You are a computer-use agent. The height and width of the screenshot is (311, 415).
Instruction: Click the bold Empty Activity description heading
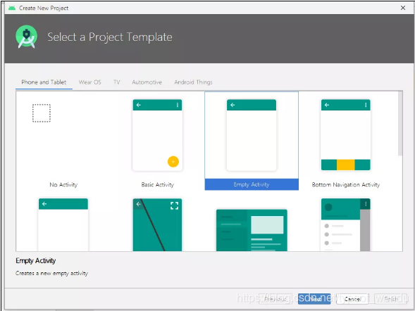36,261
